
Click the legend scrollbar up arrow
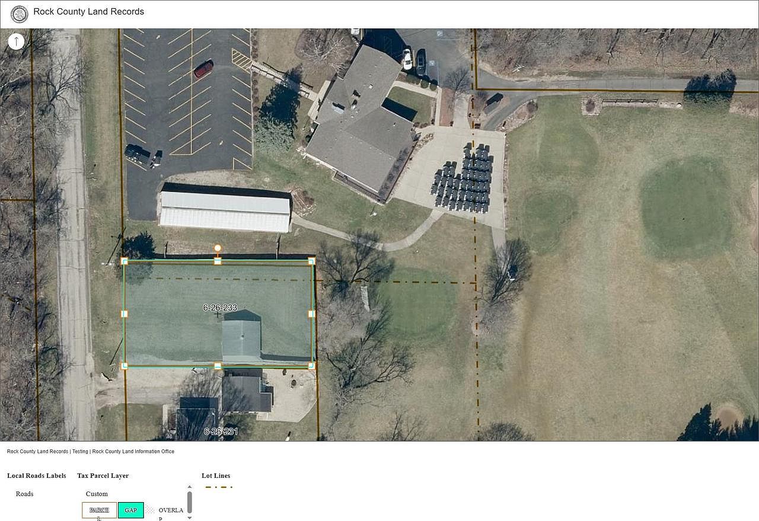coord(190,487)
